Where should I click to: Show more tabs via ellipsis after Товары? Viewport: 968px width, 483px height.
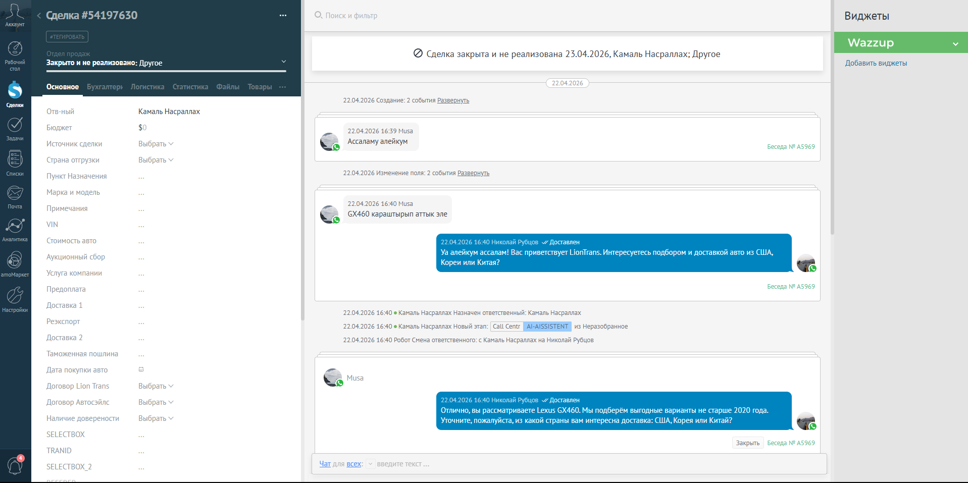[283, 87]
